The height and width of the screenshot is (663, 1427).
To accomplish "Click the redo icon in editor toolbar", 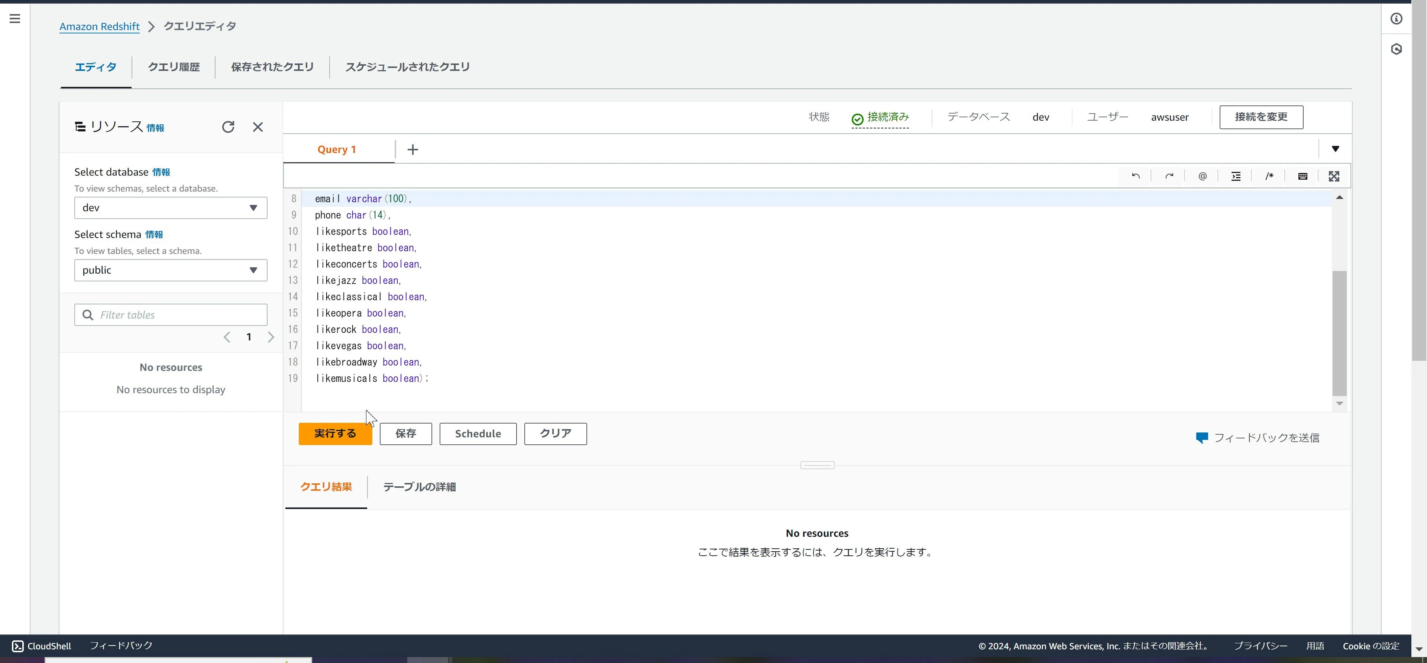I will pos(1169,176).
